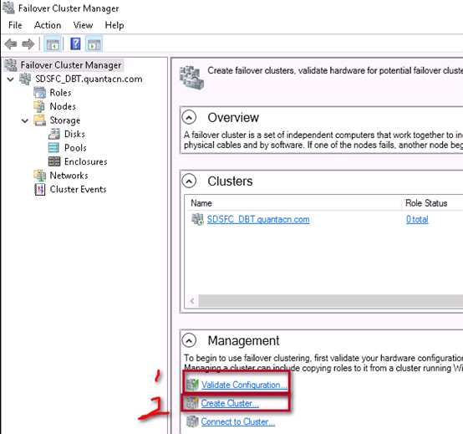Collapse the Storage tree node
Viewport: 463px width, 434px height.
pos(25,120)
